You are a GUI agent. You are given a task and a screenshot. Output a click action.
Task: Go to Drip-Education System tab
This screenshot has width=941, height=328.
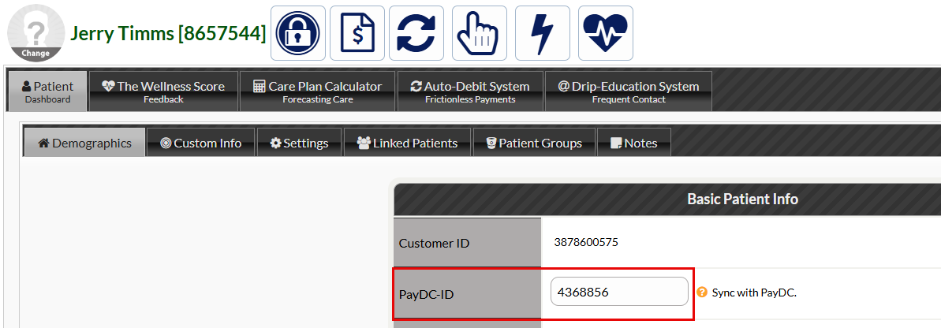[629, 91]
